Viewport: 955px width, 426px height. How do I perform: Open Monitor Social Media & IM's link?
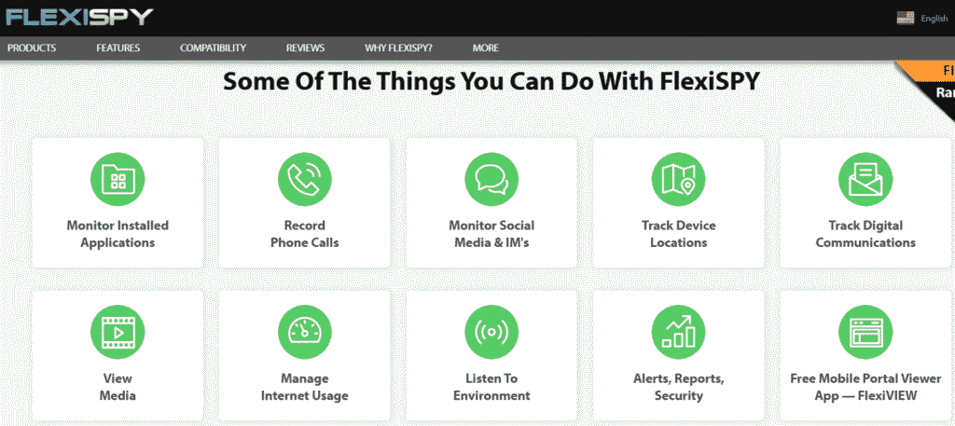(x=491, y=234)
